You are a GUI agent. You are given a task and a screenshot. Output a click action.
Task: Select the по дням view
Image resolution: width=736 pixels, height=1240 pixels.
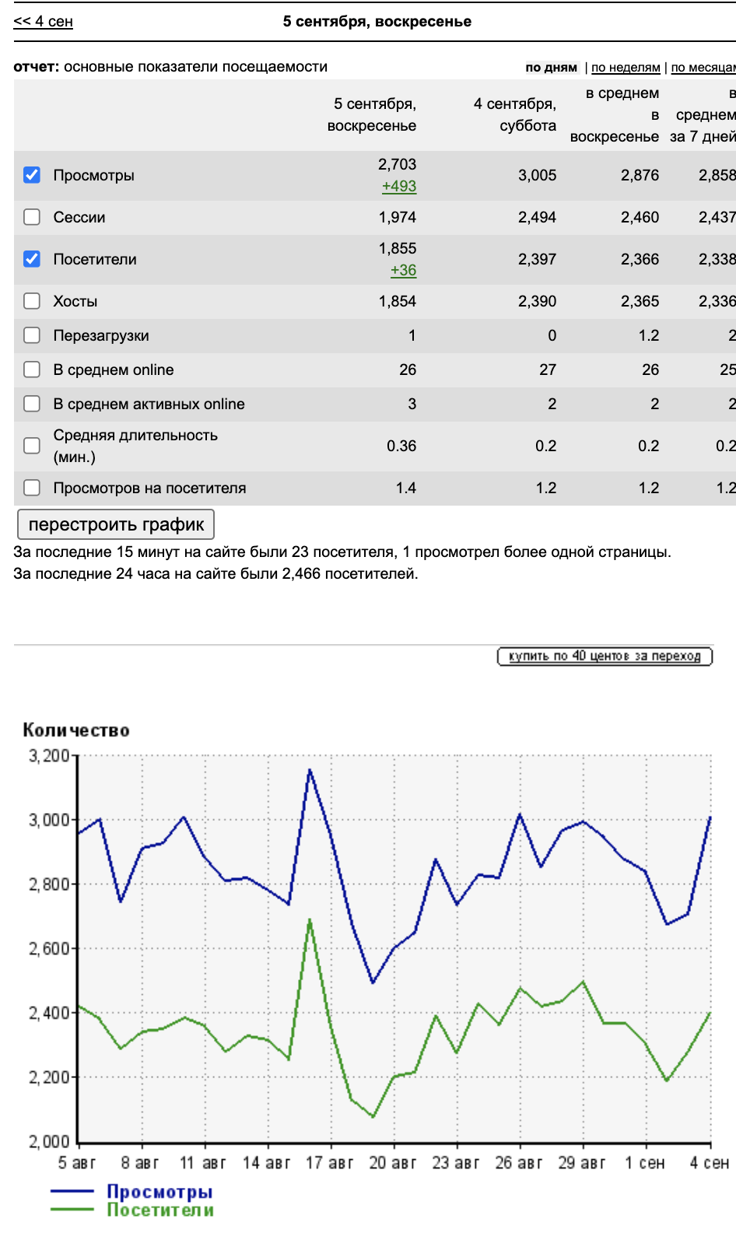(551, 68)
